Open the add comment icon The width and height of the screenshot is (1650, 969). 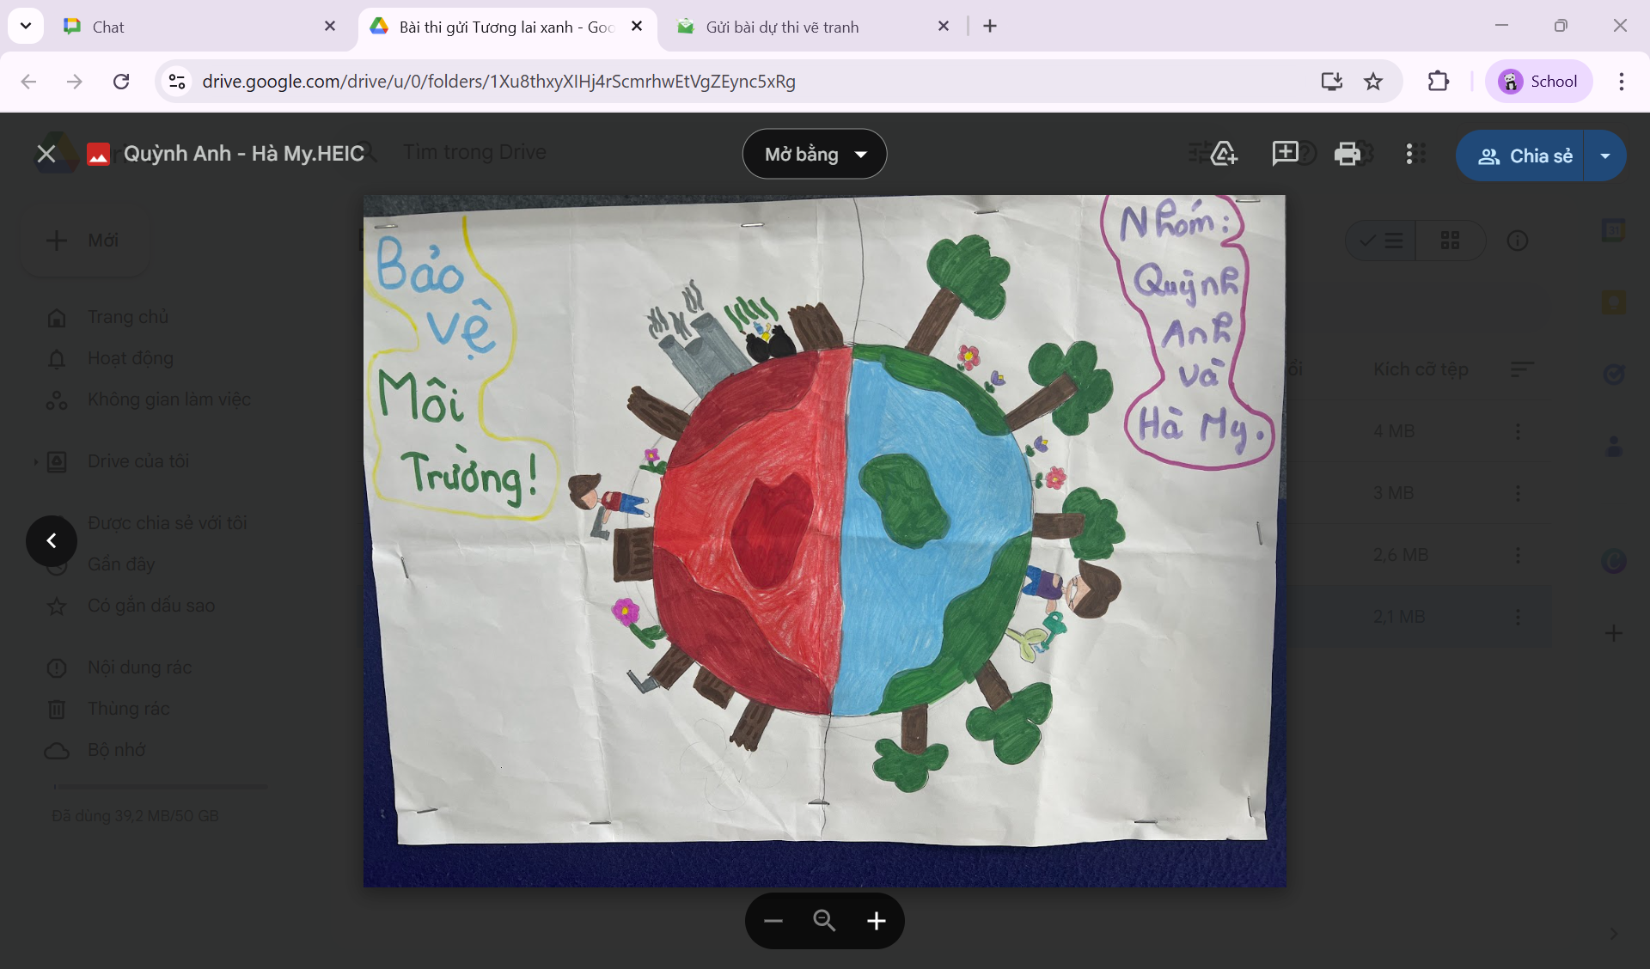click(1285, 154)
